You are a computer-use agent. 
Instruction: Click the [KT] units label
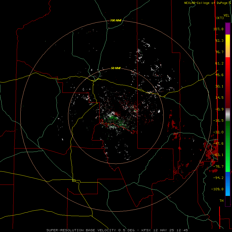220,18
